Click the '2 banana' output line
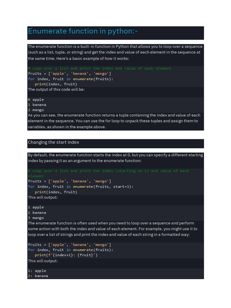 click(37, 213)
